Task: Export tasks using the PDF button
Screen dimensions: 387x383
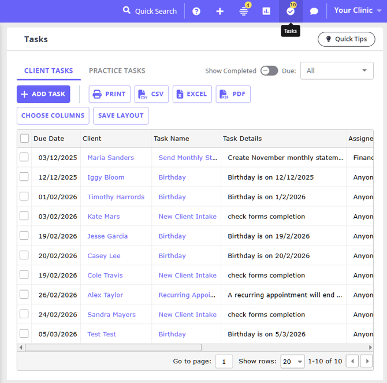Action: point(233,94)
